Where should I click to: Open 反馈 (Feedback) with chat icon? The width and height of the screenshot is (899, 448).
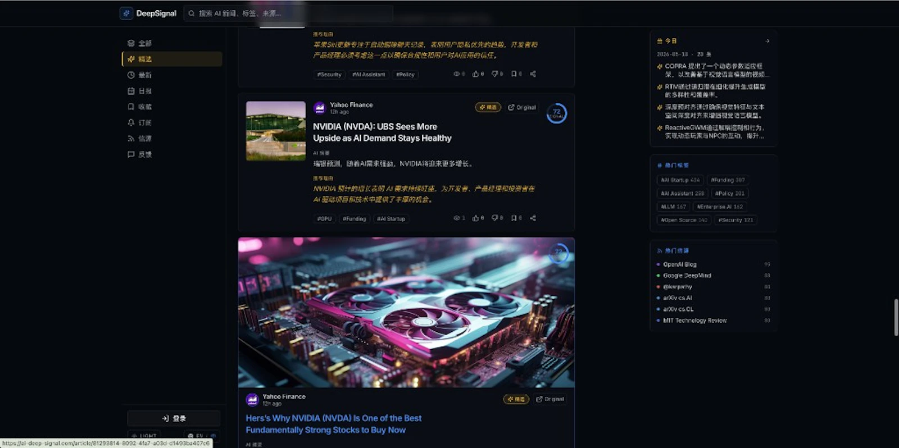click(x=172, y=154)
